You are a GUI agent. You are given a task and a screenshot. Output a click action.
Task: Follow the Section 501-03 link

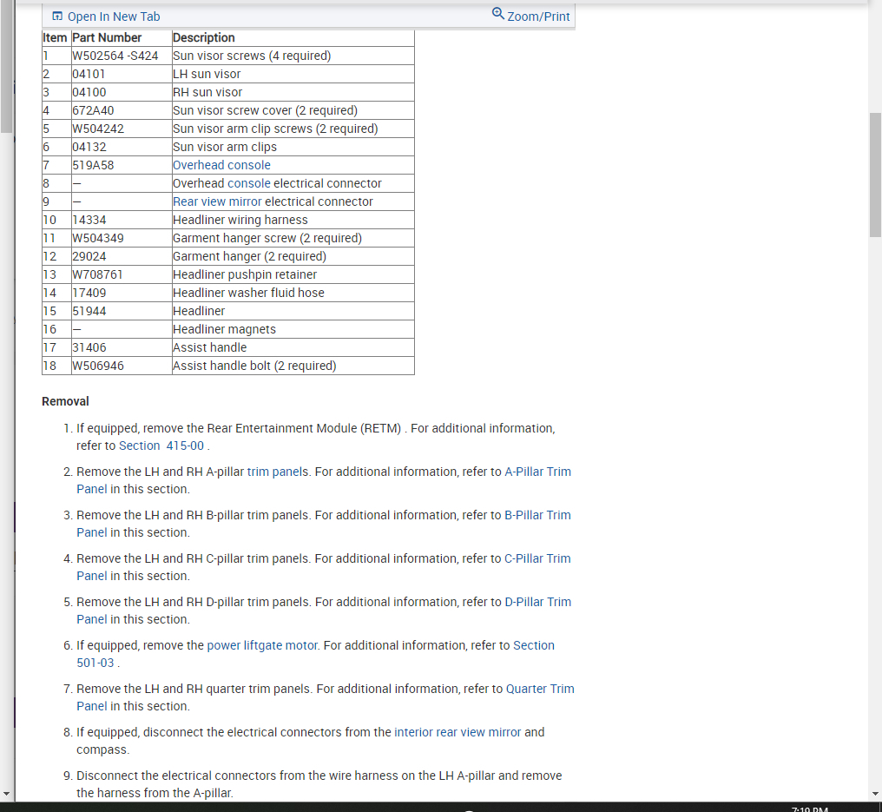click(x=533, y=645)
